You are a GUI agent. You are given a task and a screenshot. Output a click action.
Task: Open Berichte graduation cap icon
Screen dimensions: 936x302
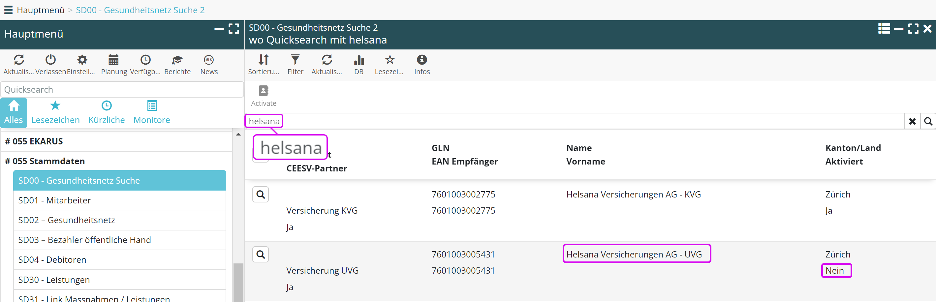point(177,60)
